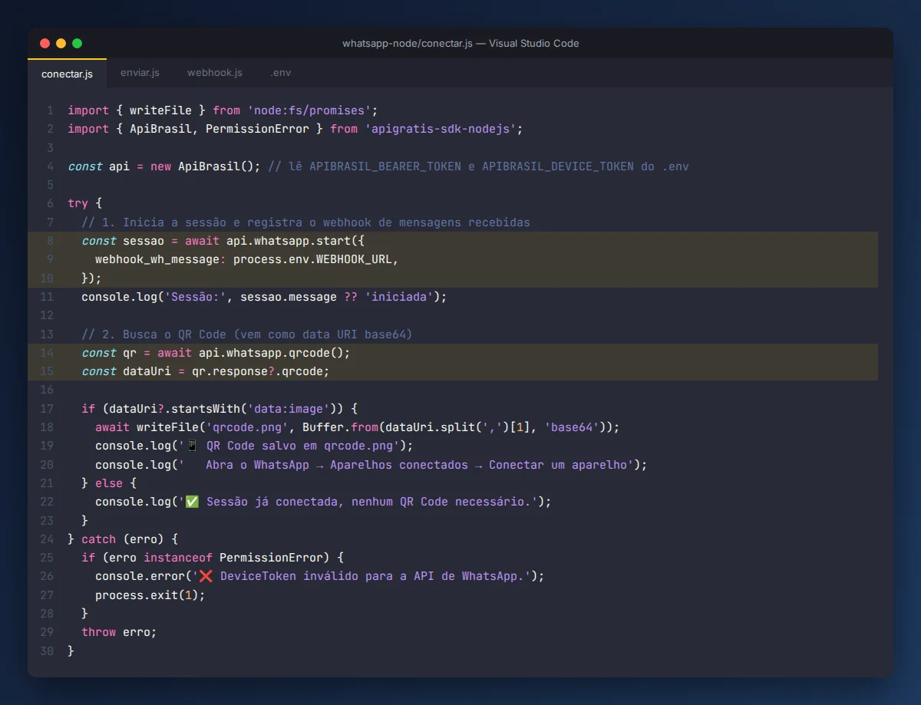
Task: Click the green maximize window button
Action: point(77,43)
